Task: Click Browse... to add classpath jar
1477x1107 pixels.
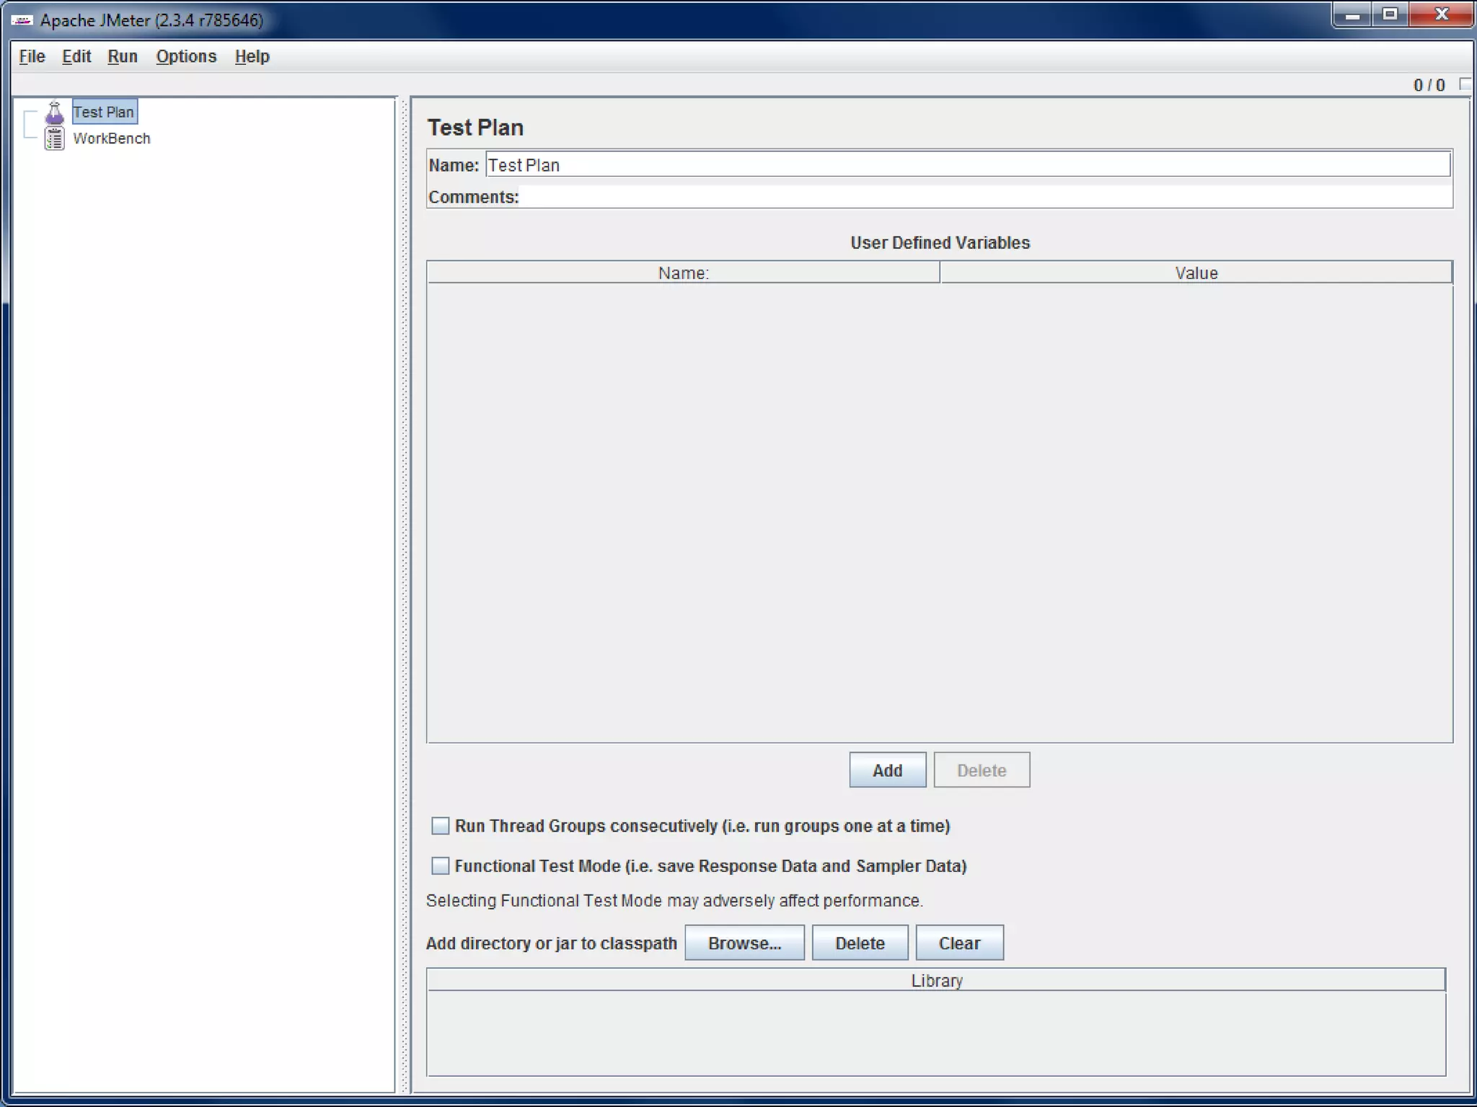Action: point(744,943)
